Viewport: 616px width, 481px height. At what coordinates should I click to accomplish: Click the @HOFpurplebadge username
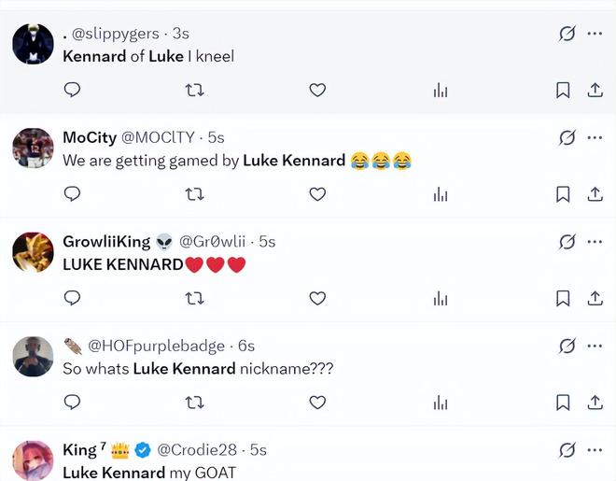tap(156, 346)
